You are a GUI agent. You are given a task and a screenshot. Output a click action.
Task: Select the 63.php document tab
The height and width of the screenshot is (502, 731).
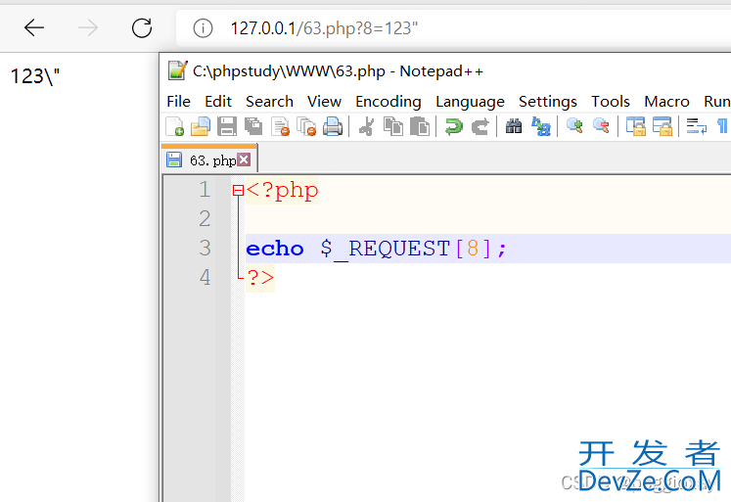pyautogui.click(x=209, y=160)
